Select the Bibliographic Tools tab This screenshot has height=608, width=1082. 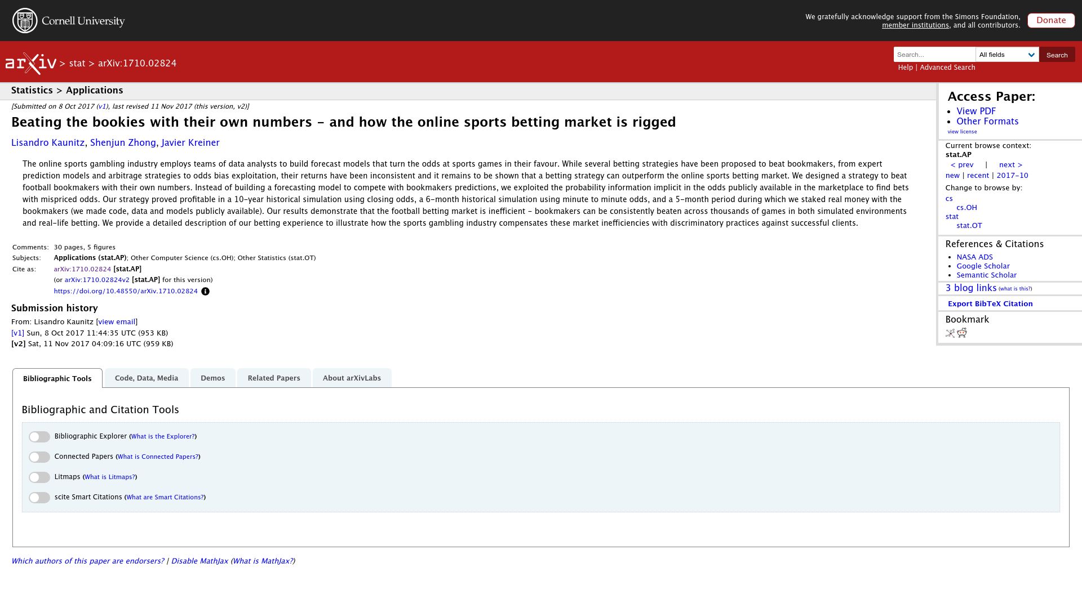click(x=57, y=378)
